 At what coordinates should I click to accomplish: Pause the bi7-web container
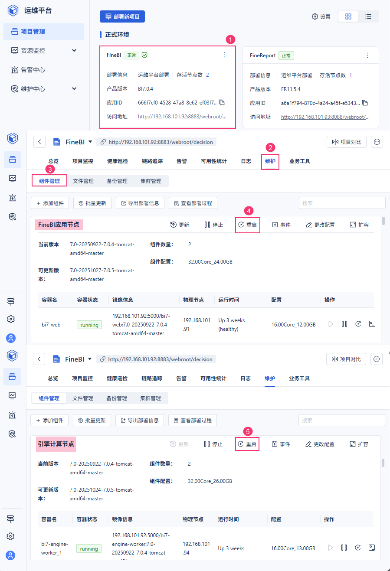(x=344, y=324)
